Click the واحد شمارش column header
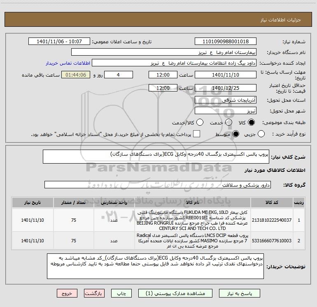Screen dimensions: 317x307 click(114, 202)
